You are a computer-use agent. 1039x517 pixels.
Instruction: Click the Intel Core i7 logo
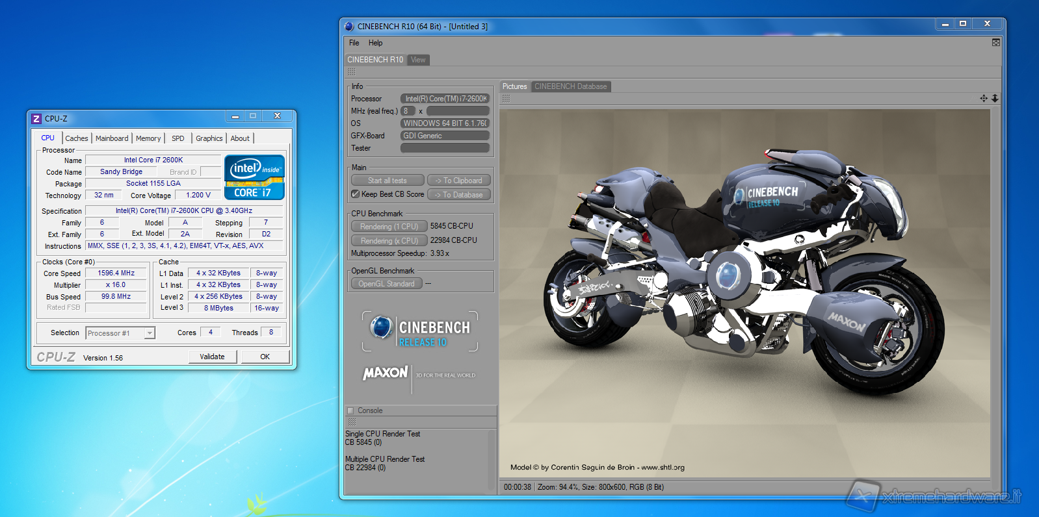tap(254, 177)
